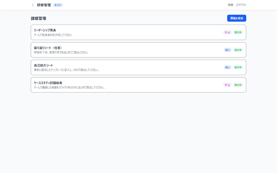Viewport: 277px width, 173px height.
Task: Click 研修管理 in the top bar
Action: click(44, 5)
